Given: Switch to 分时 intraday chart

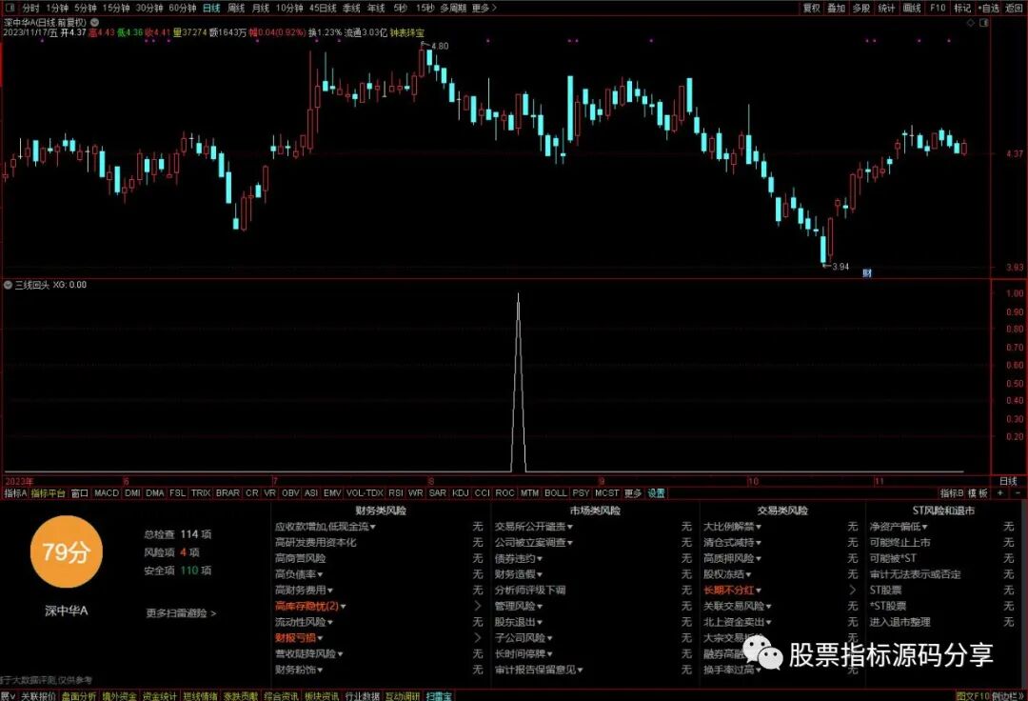Looking at the screenshot, I should (30, 8).
